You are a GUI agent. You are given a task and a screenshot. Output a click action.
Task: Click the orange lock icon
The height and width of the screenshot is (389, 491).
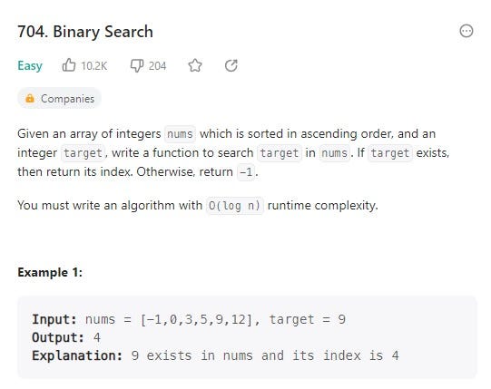coord(30,98)
